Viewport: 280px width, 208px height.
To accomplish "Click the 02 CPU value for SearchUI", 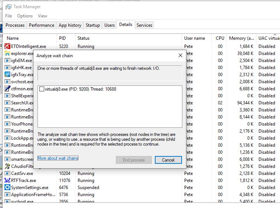I will 220,103.
